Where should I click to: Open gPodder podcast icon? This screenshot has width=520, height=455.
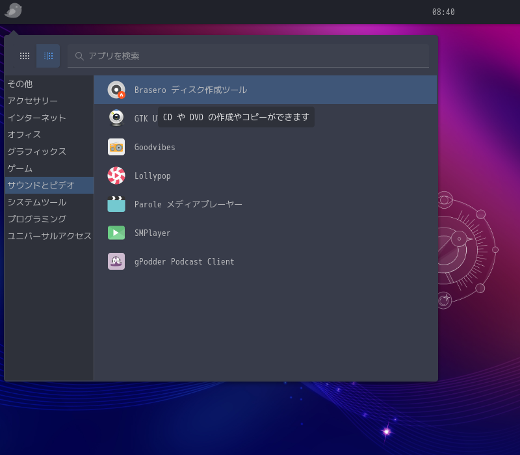click(x=116, y=261)
